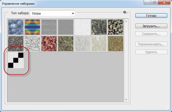Click the maximize button of the dialog

155,2
